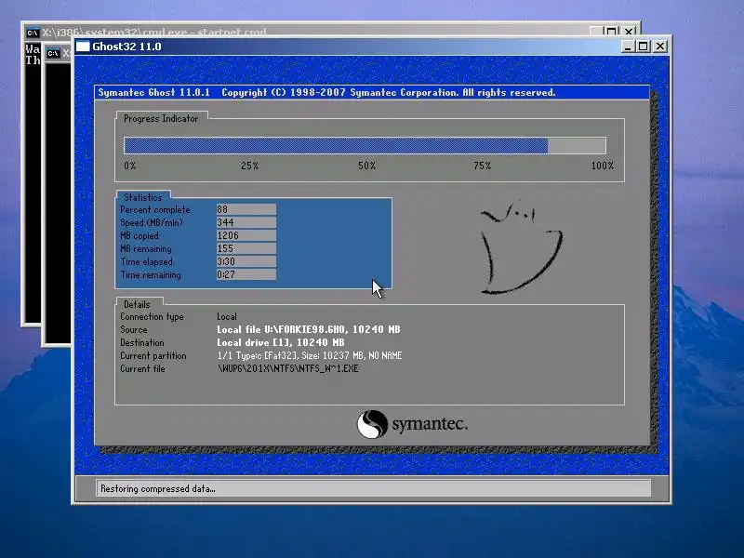Viewport: 744px width, 558px height.
Task: Click the restore progress bar
Action: tap(365, 145)
